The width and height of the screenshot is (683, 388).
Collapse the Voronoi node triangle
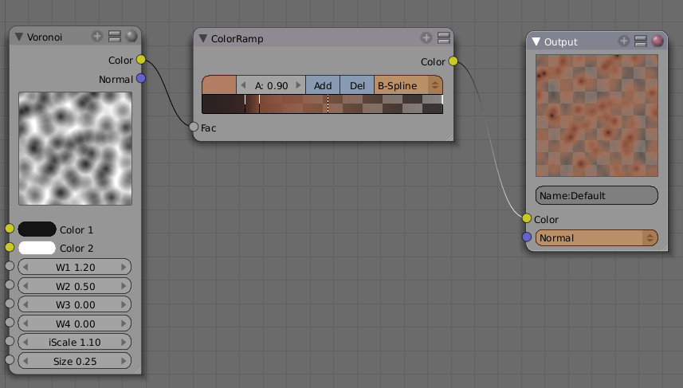[x=19, y=37]
